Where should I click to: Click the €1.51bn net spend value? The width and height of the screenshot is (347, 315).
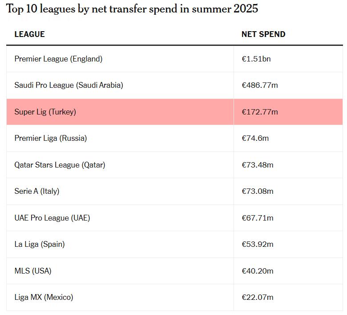coord(256,59)
